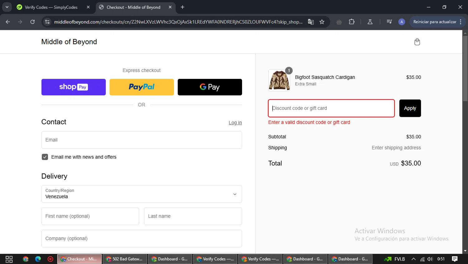Apply the discount code
The height and width of the screenshot is (264, 468).
point(410,108)
